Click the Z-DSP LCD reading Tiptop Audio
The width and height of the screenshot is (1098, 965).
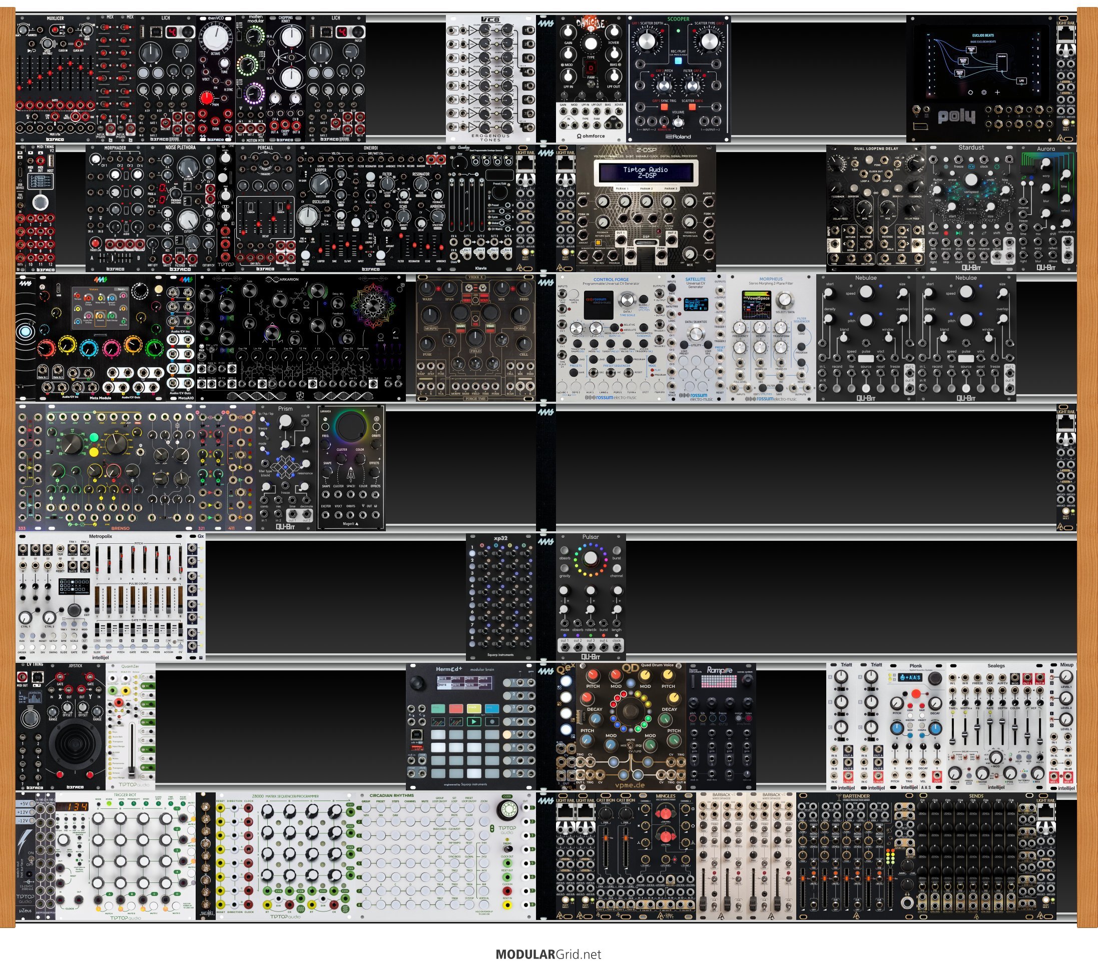pyautogui.click(x=646, y=173)
